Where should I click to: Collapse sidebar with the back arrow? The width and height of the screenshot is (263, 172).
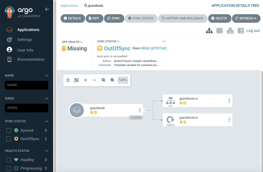47,9
